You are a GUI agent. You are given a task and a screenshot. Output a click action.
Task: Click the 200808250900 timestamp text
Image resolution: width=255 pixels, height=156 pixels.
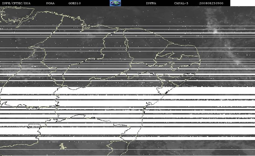211,3
